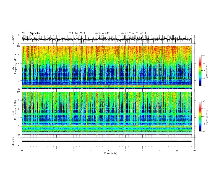The height and width of the screenshot is (169, 219).
Task: Click the ch.2 spectrogram color bar
Action: (200, 116)
